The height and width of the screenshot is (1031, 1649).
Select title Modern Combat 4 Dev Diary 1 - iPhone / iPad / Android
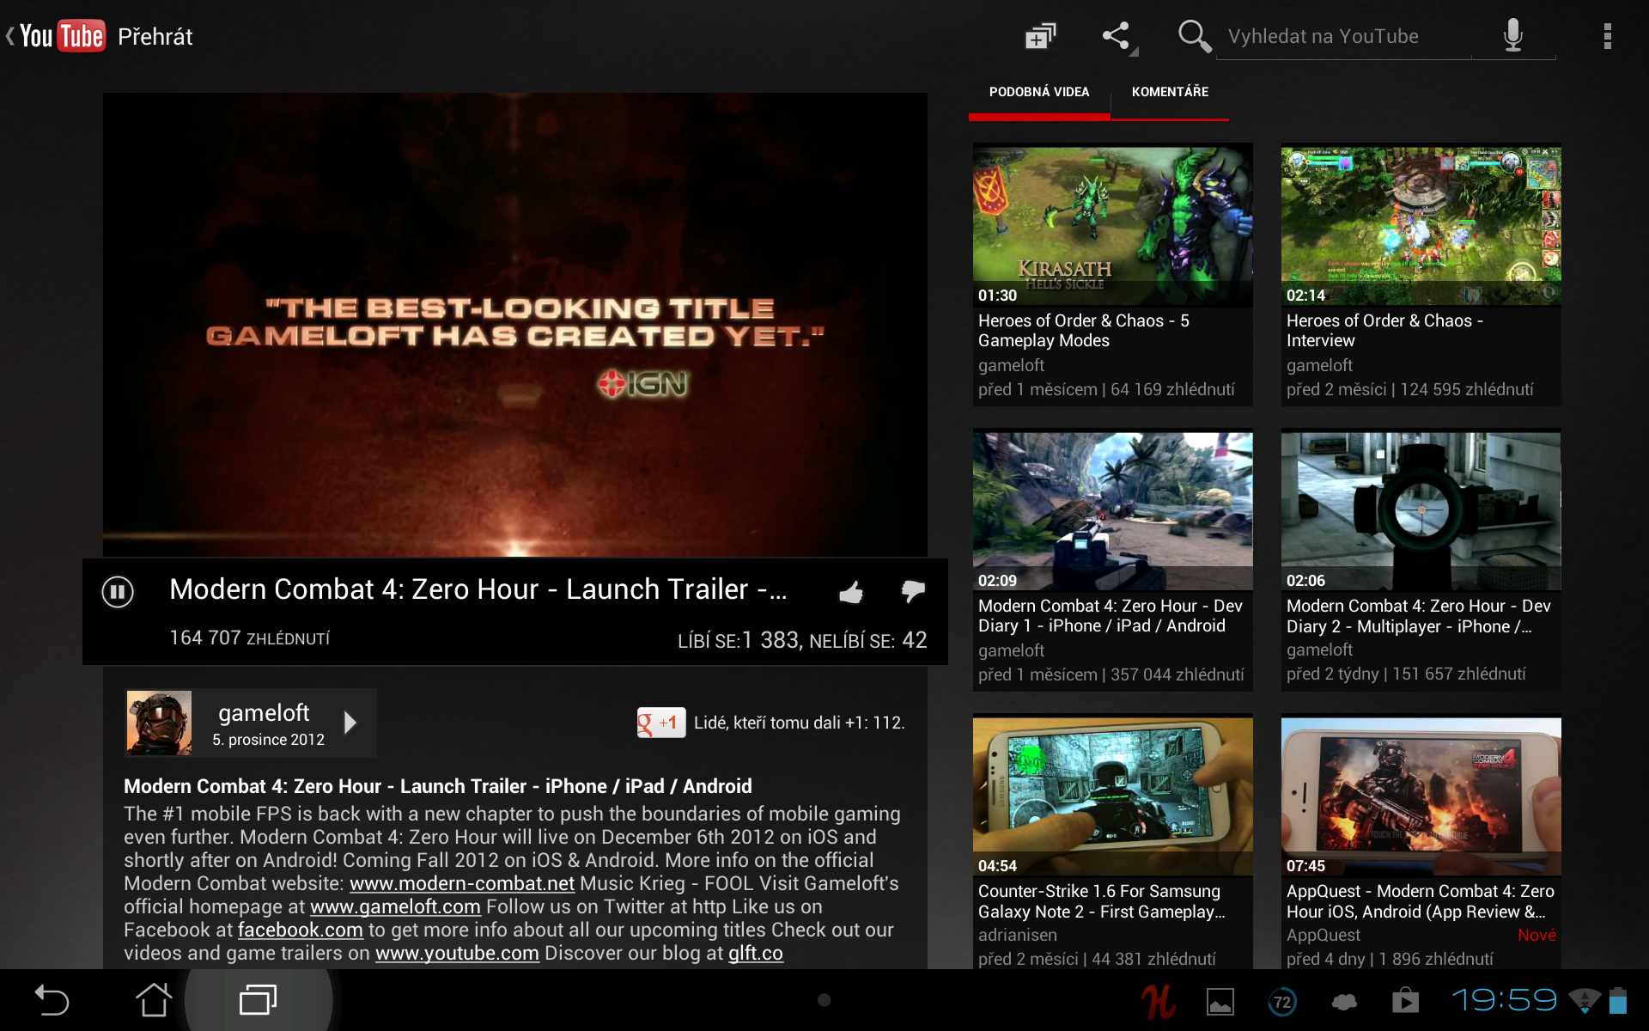click(1110, 616)
